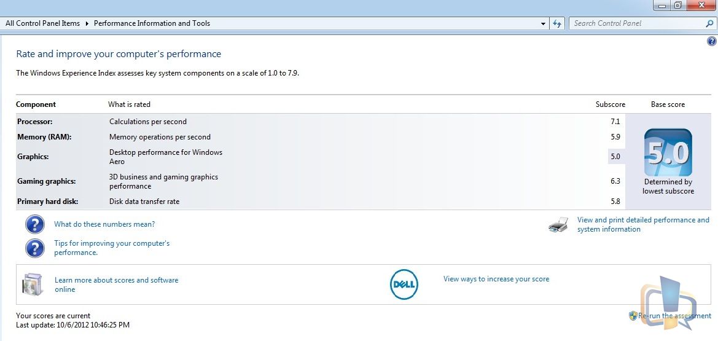Open 'Learn more about scores and software online'
This screenshot has width=718, height=341.
point(116,284)
